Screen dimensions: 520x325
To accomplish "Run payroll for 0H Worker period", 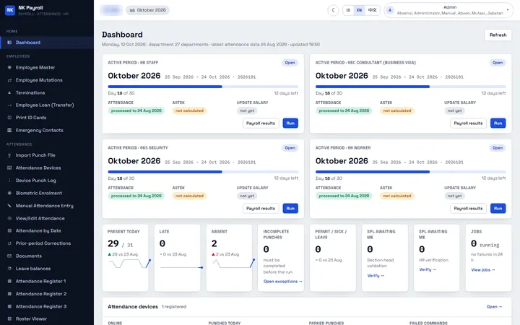I will pyautogui.click(x=498, y=208).
